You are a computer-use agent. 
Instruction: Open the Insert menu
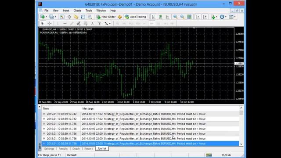pos(66,11)
